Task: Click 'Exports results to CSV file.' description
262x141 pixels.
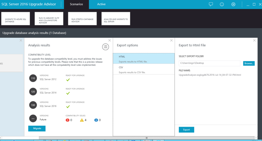Action: 132,72
